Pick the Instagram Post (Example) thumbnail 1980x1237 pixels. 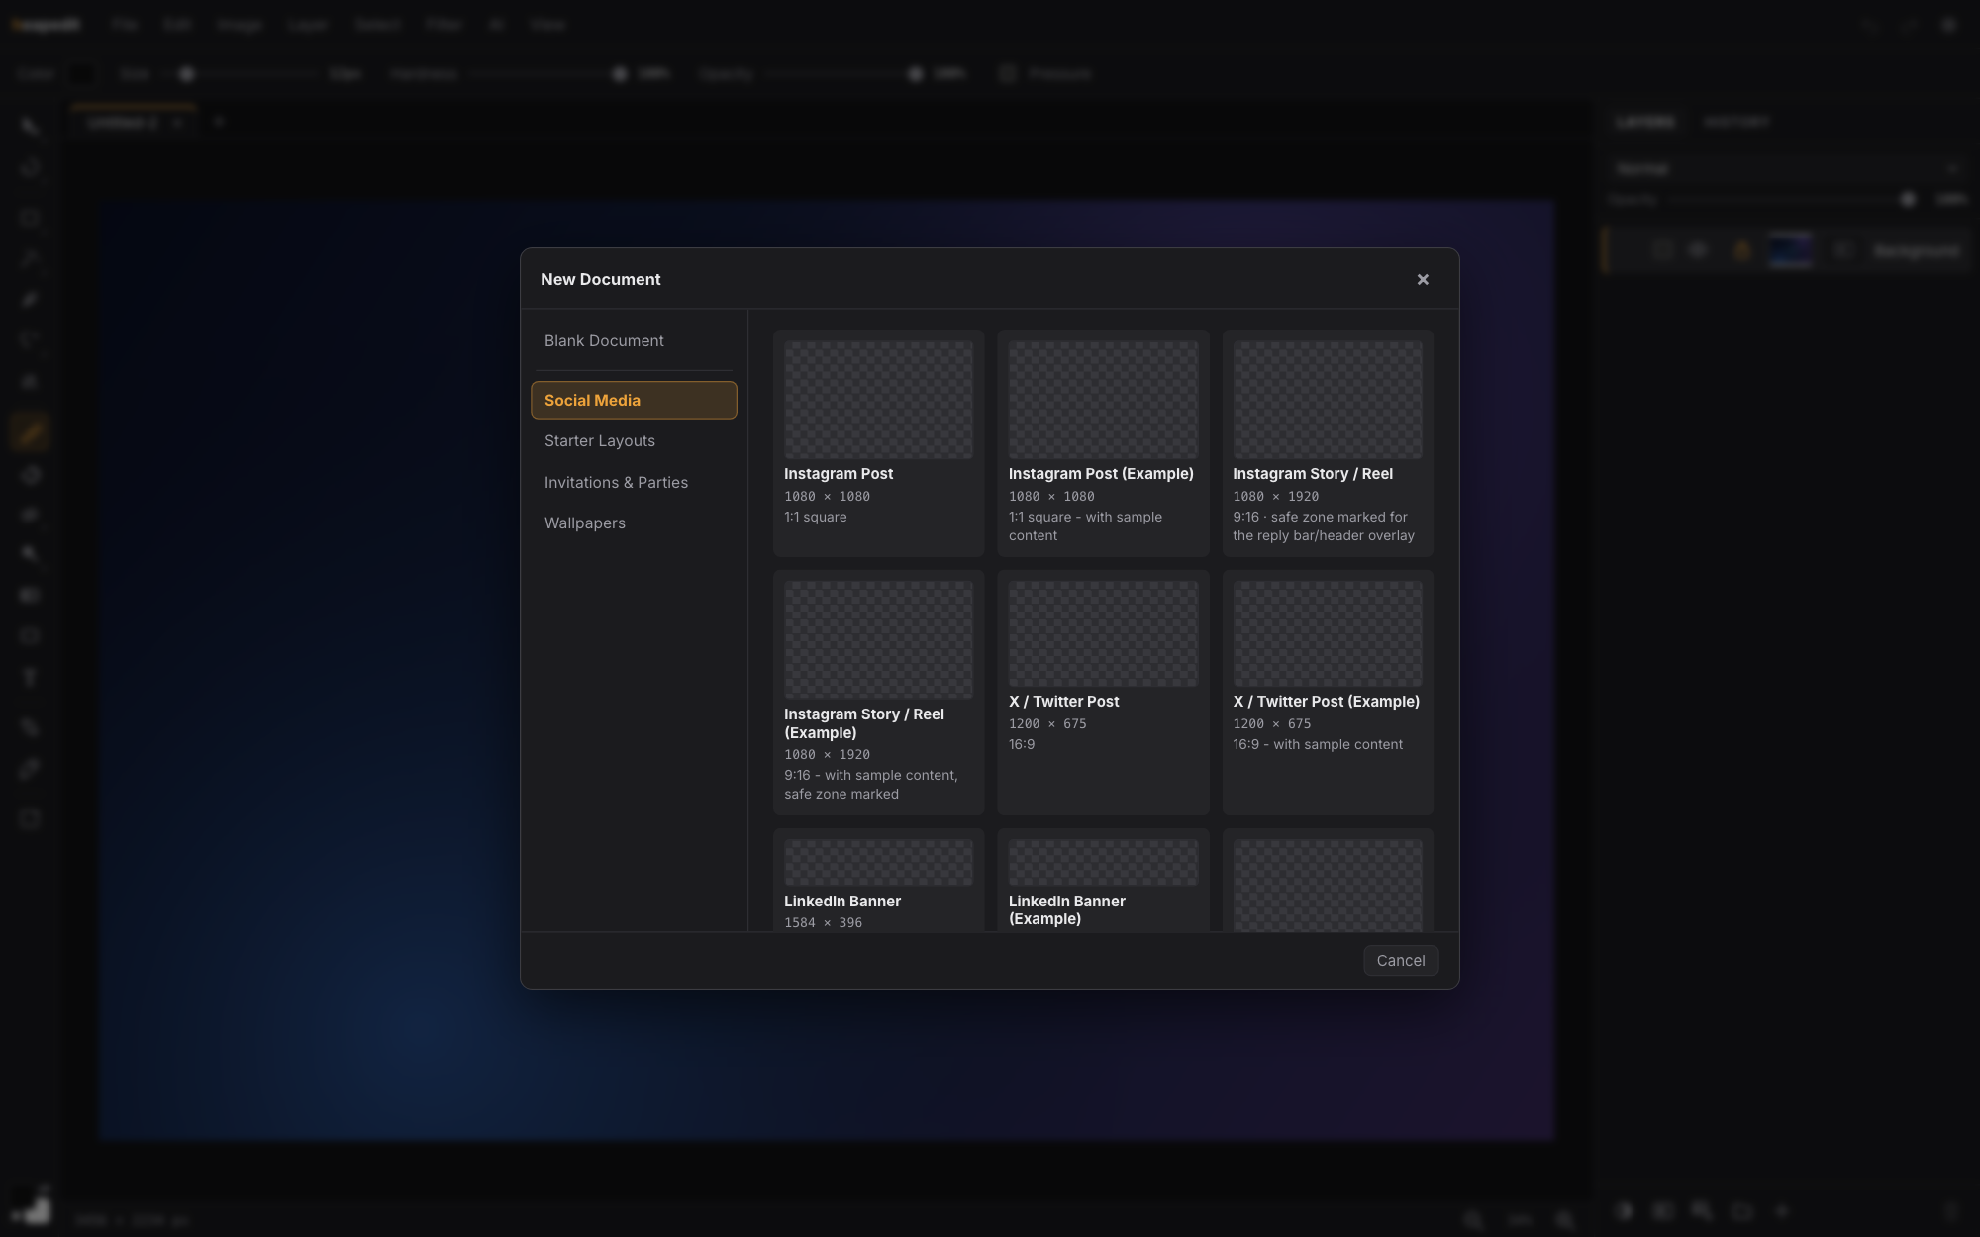point(1103,400)
